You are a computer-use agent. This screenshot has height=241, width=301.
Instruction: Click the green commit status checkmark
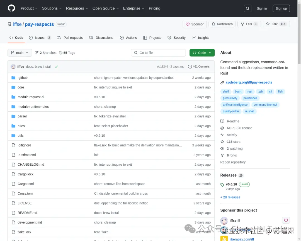[x=56, y=67]
